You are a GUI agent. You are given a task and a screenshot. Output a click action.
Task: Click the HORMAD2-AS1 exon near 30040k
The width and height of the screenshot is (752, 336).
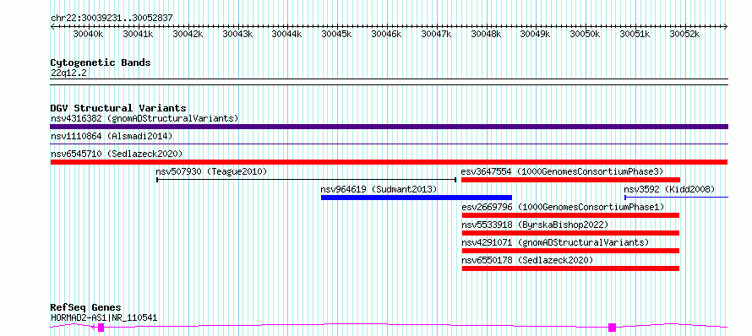tap(101, 328)
